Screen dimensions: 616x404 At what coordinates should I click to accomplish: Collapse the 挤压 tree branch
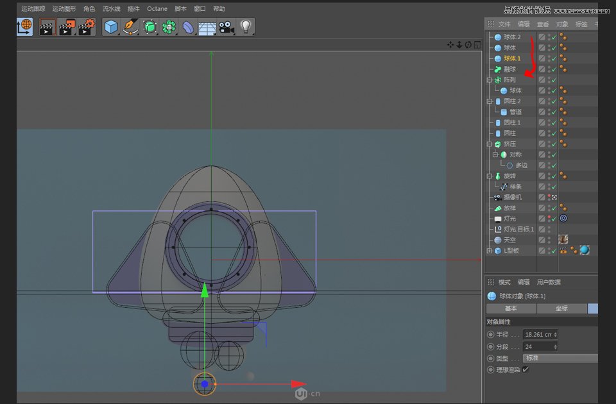click(x=489, y=144)
